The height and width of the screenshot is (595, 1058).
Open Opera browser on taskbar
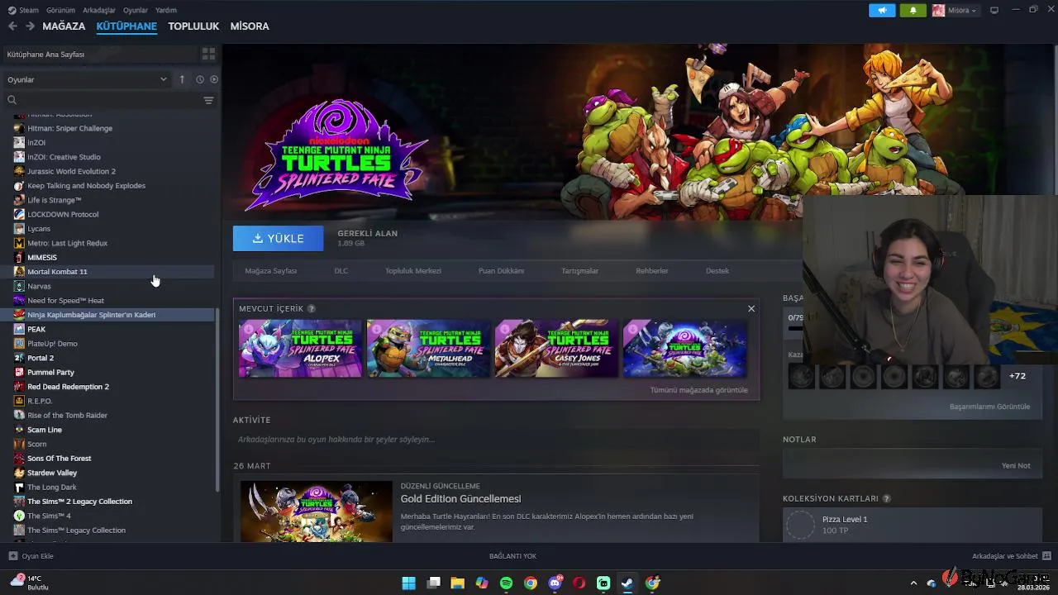[x=579, y=583]
